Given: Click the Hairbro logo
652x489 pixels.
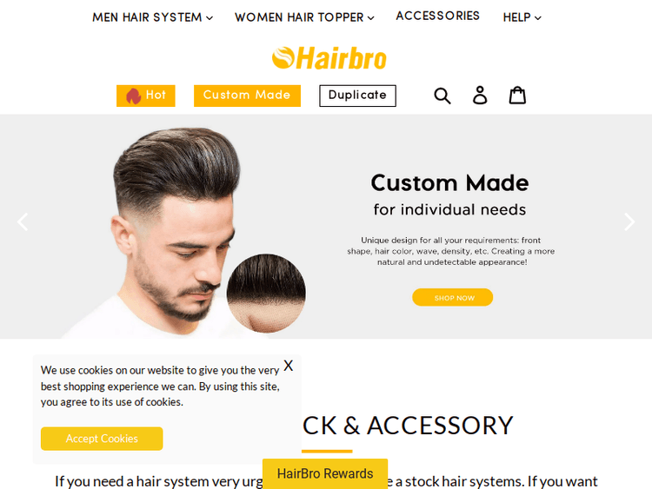Looking at the screenshot, I should 329,57.
